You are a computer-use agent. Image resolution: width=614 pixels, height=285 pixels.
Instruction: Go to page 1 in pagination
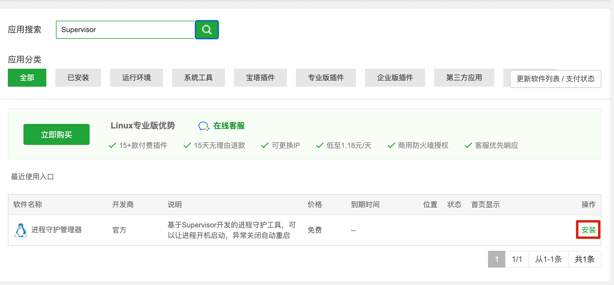point(496,259)
